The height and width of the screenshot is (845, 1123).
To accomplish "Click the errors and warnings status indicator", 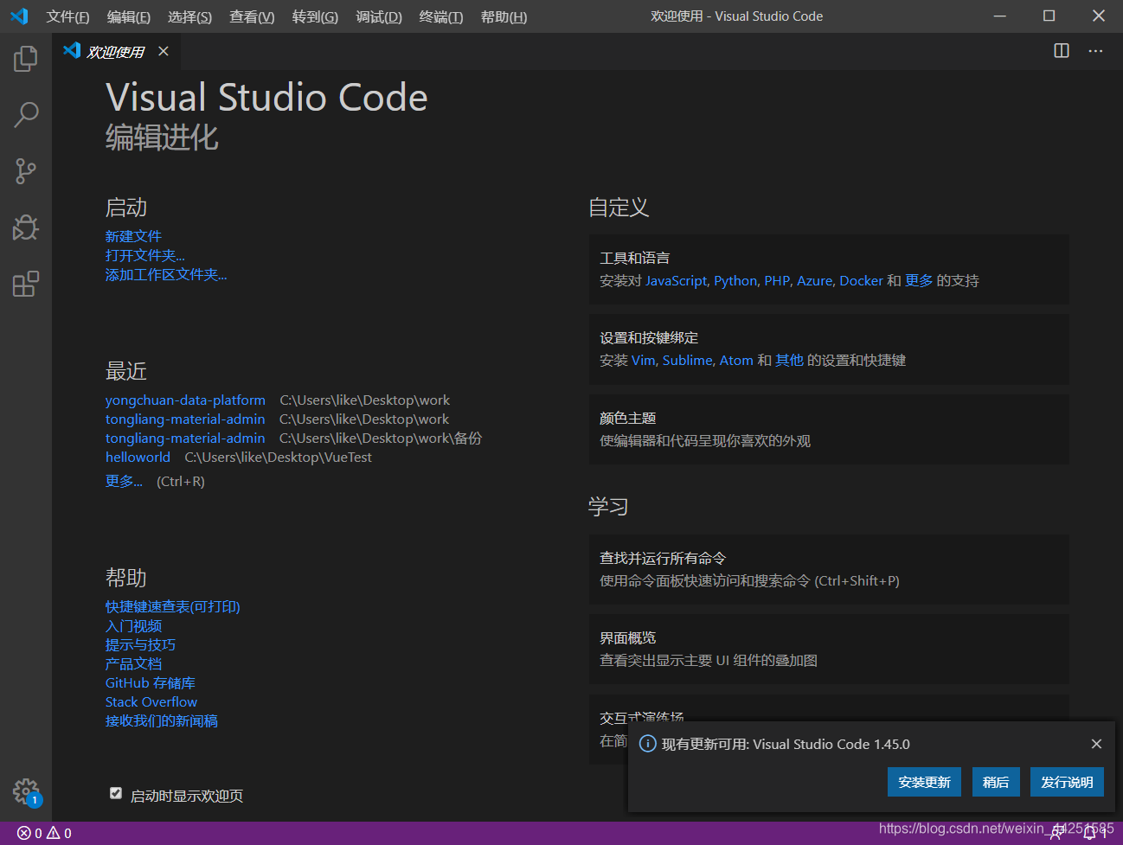I will 45,833.
